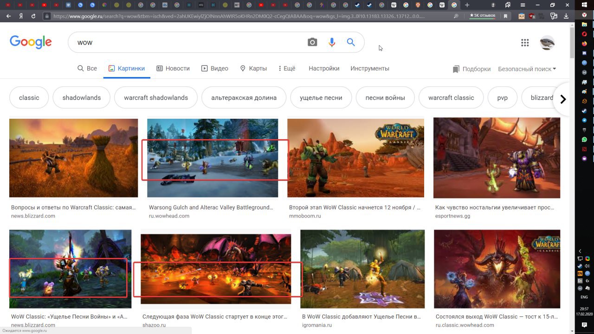Select the 'pvp' suggestion chip
Viewport: 594px width, 334px height.
(x=503, y=97)
